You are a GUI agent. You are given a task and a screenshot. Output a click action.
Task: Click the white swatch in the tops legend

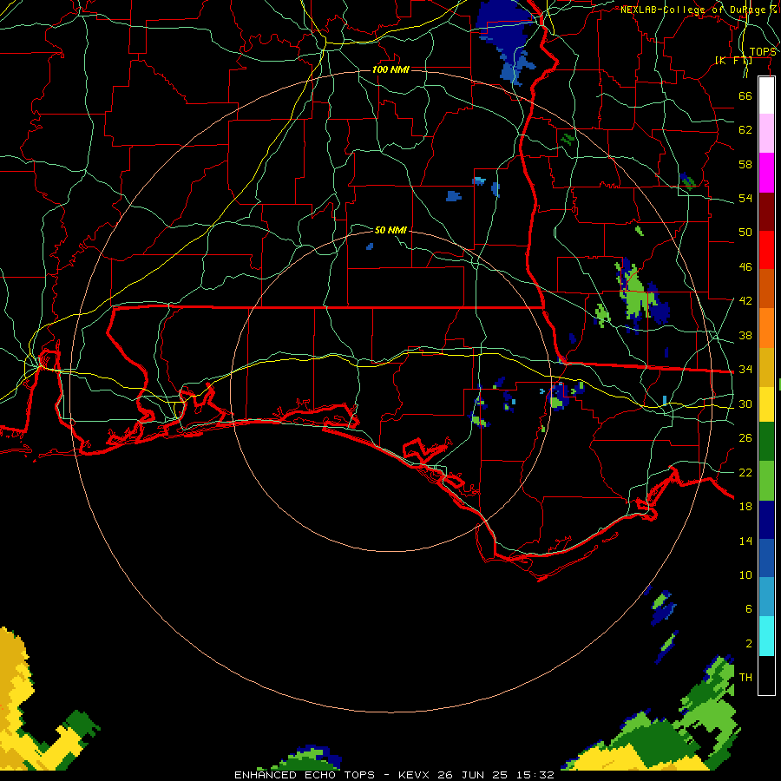click(766, 95)
